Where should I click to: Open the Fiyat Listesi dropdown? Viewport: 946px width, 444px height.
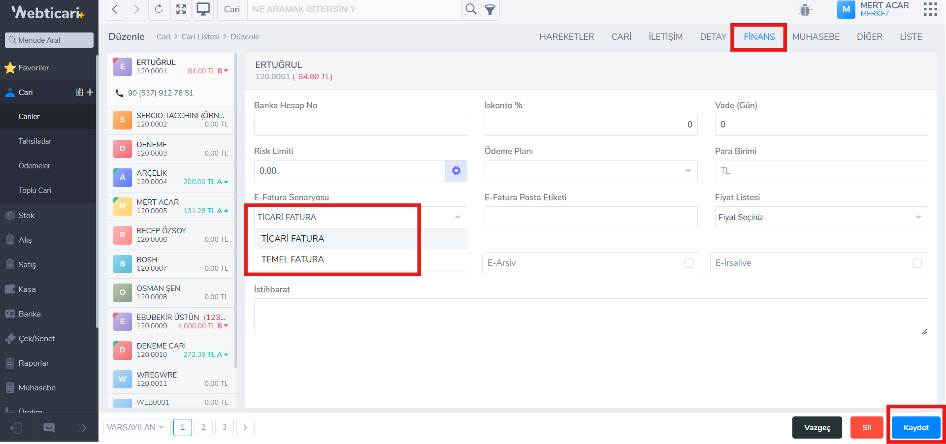click(821, 218)
